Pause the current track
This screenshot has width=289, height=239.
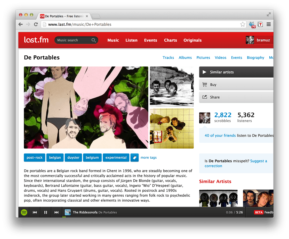point(45,212)
